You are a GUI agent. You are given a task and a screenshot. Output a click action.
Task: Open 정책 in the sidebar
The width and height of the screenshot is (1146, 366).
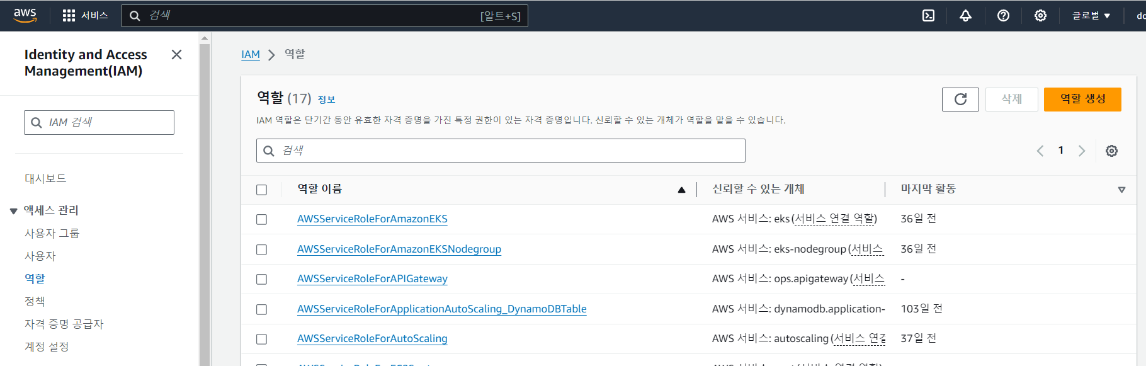[35, 301]
